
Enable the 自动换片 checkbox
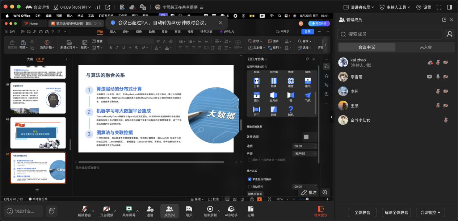250,187
